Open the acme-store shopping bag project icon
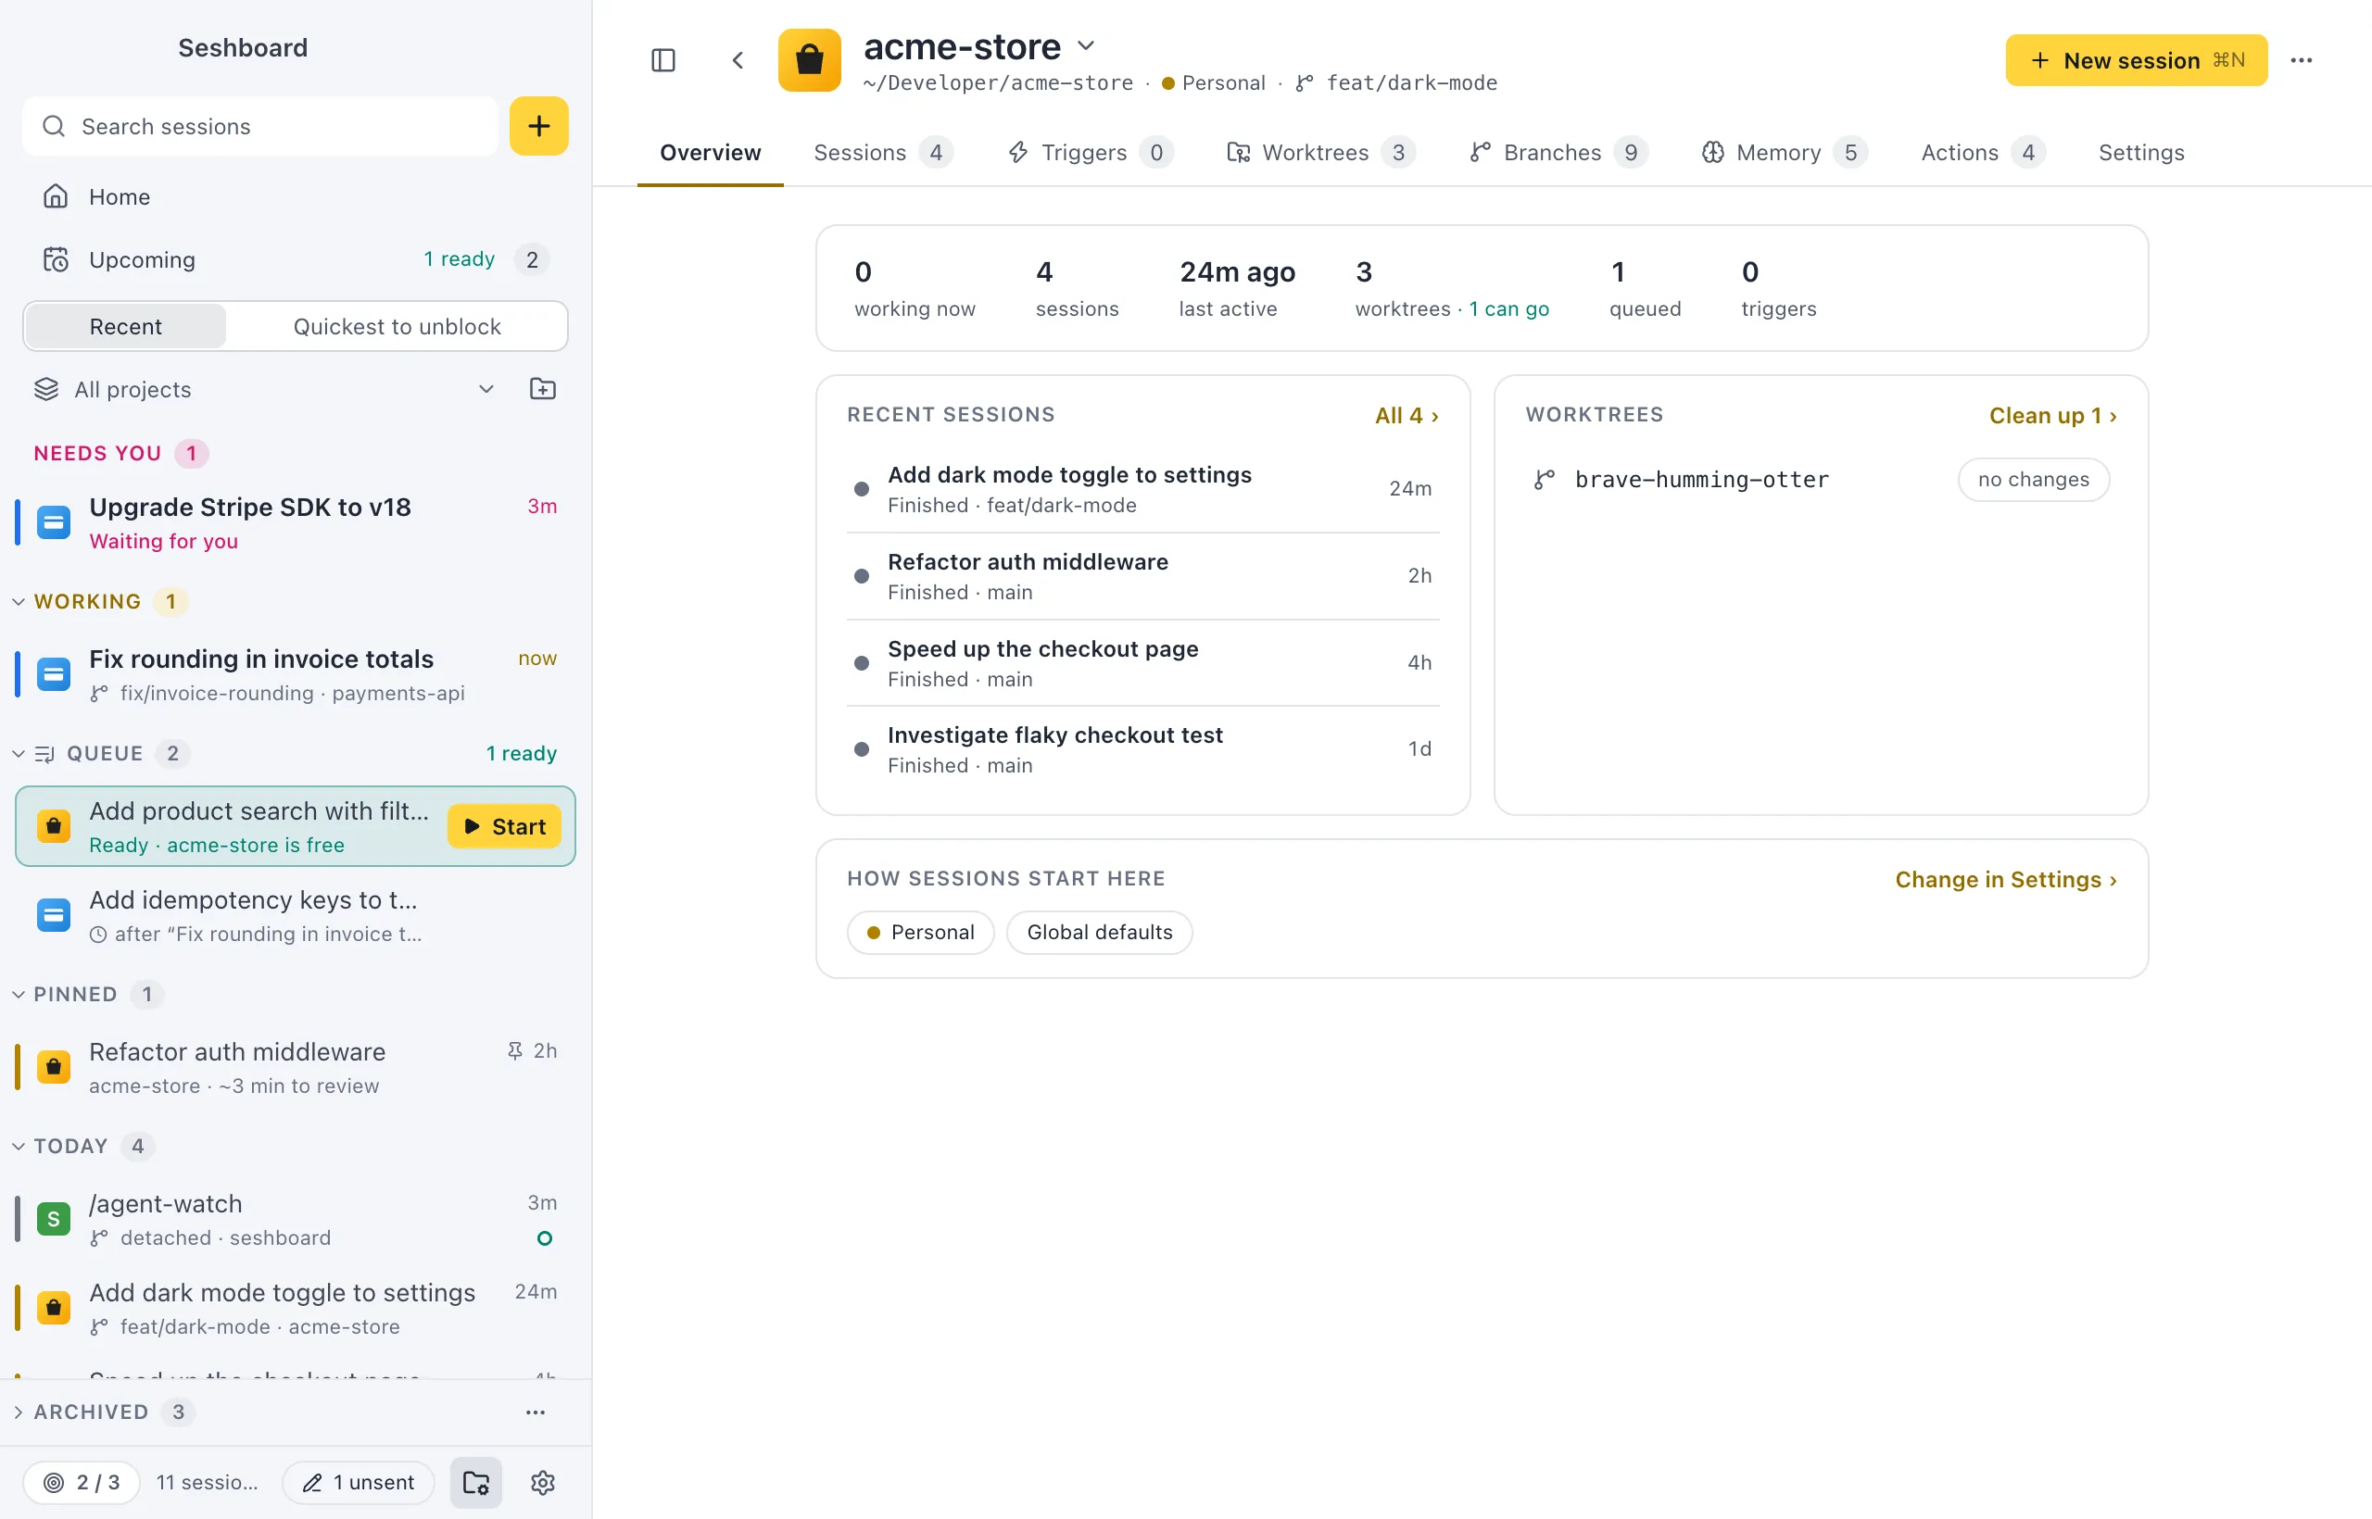 tap(809, 60)
